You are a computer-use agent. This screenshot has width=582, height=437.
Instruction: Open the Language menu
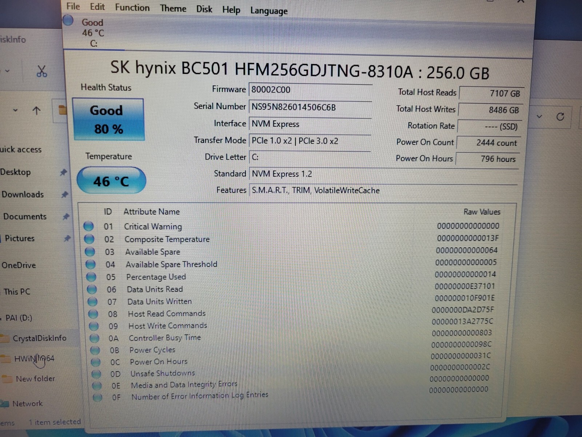(x=269, y=11)
